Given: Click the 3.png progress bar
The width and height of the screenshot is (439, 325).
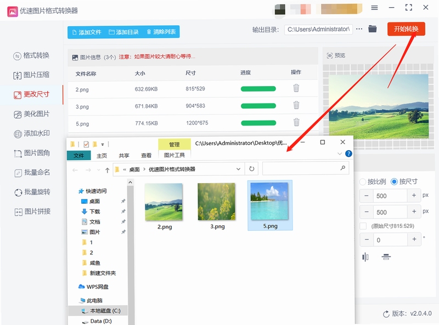Looking at the screenshot, I should point(258,106).
